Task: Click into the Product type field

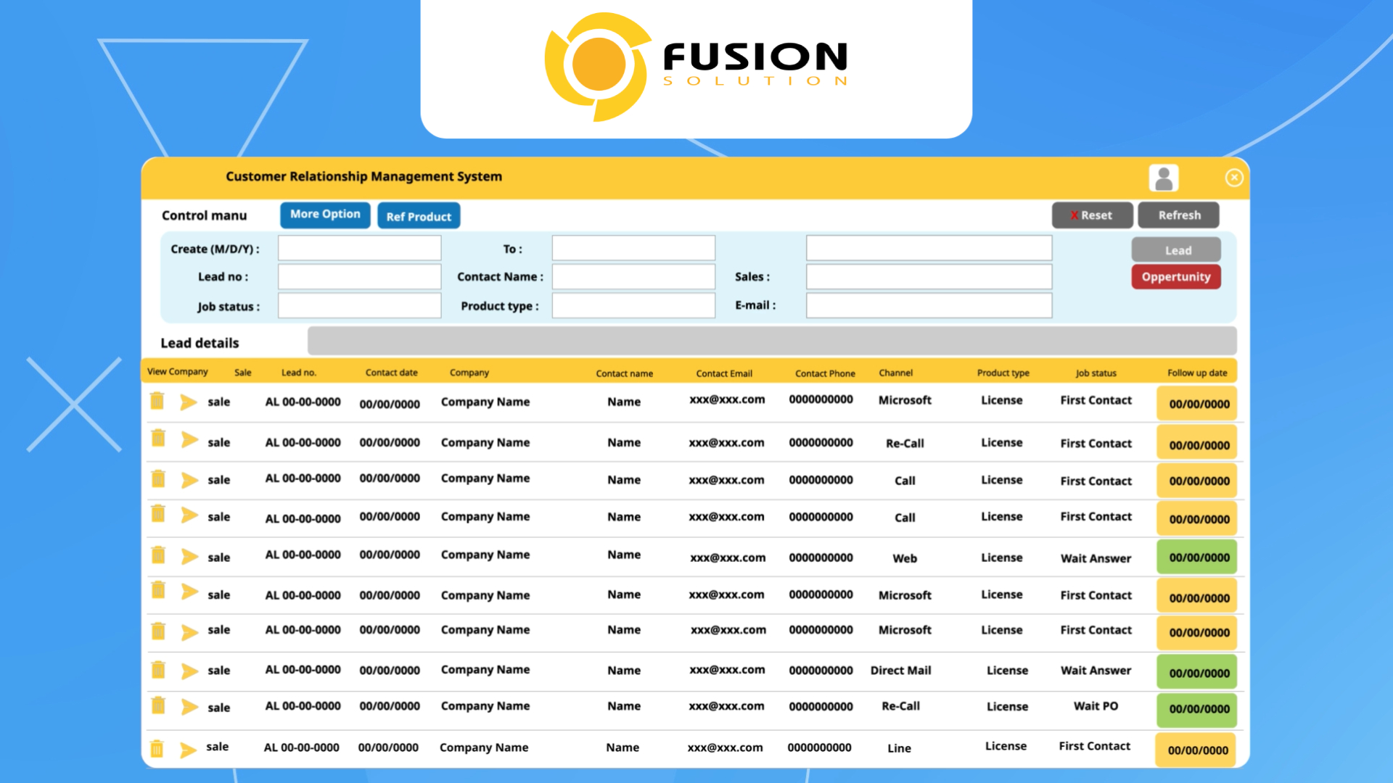Action: [633, 305]
